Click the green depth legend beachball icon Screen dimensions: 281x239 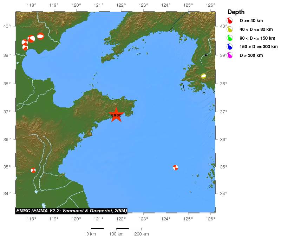click(230, 38)
